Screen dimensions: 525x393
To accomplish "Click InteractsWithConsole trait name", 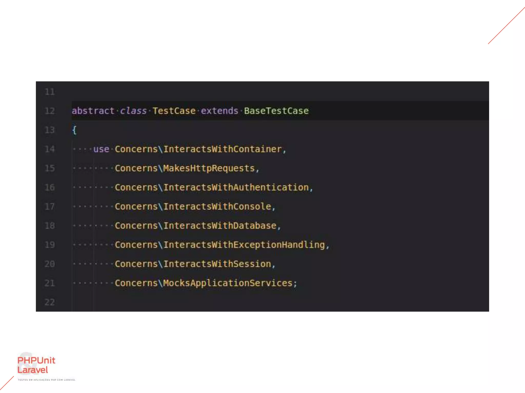I will click(217, 206).
